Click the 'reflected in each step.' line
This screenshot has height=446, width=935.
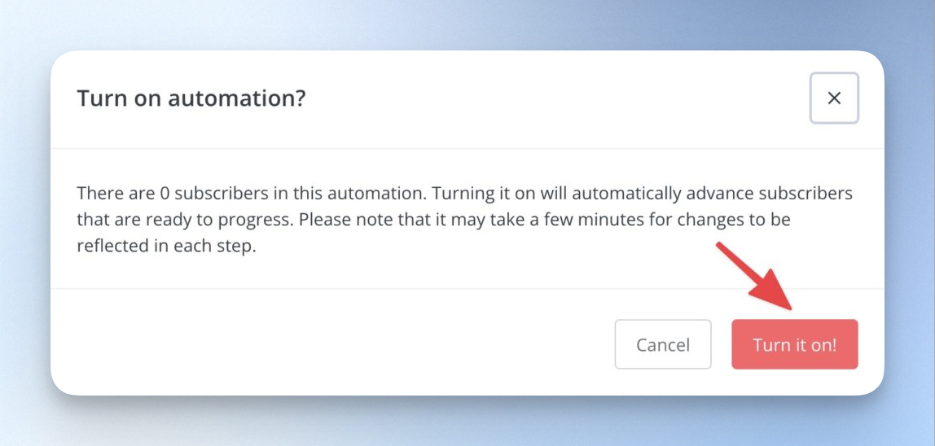[166, 247]
